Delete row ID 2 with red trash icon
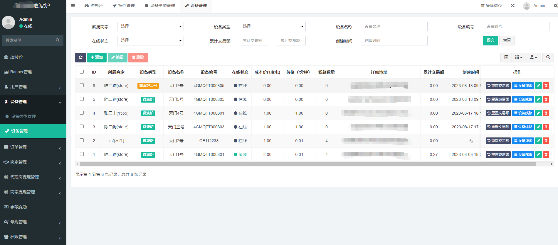 [x=546, y=141]
